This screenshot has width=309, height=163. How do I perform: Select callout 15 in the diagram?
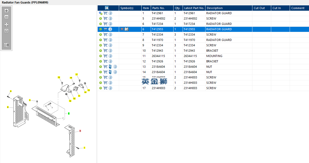pyautogui.click(x=59, y=77)
